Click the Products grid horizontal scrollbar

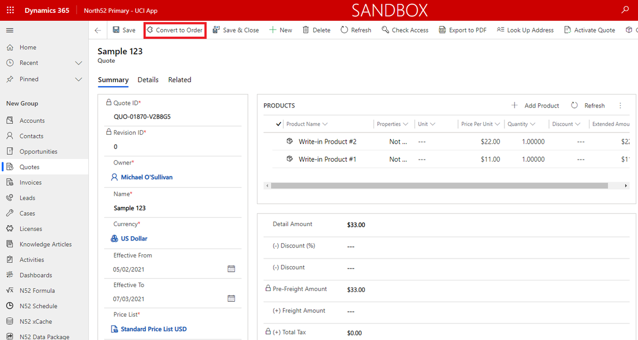440,186
